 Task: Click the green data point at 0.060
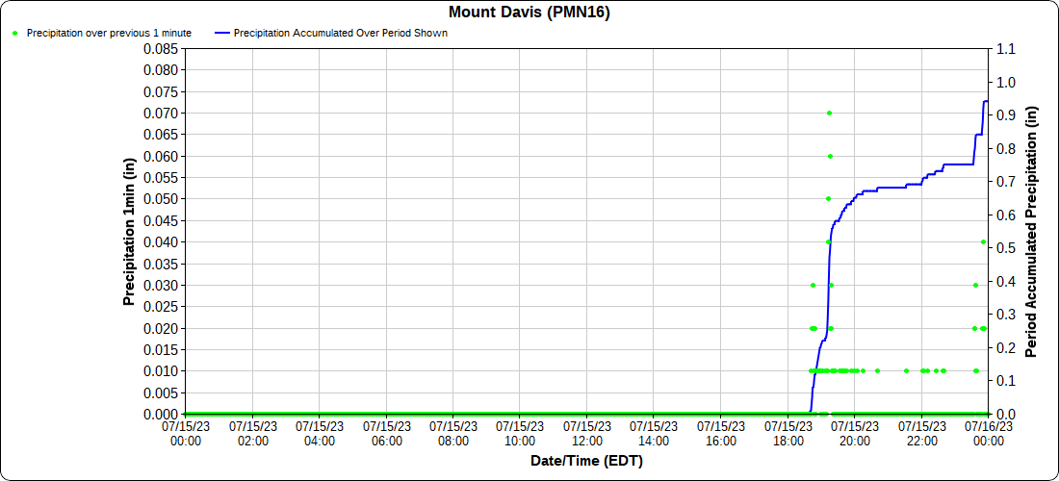tap(830, 156)
